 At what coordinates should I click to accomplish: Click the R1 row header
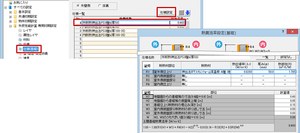click(x=147, y=72)
